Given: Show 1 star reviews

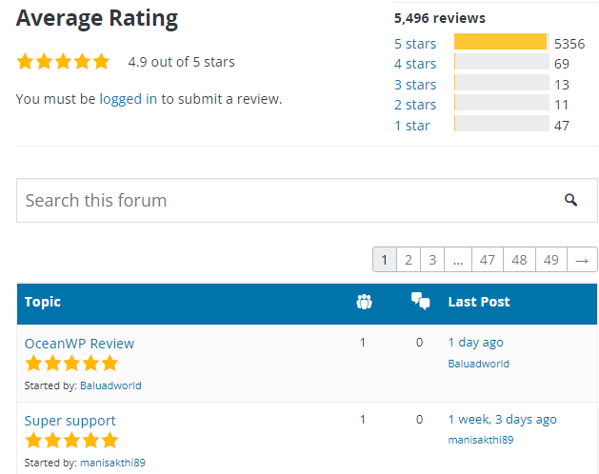Looking at the screenshot, I should tap(412, 126).
